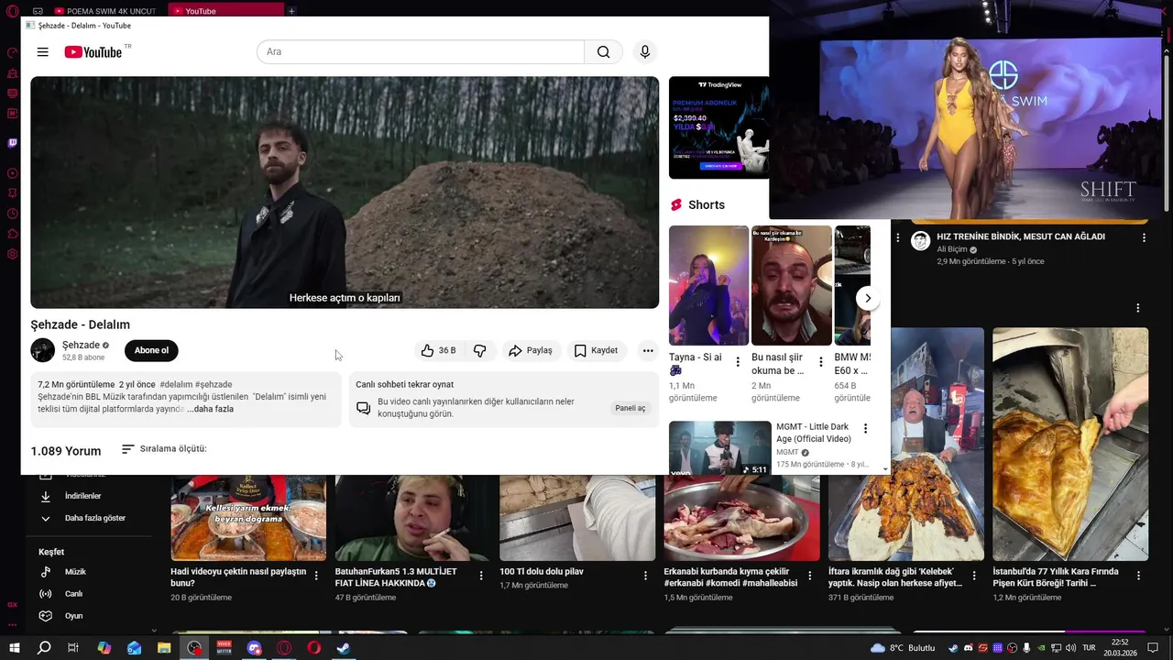Start voice search with microphone icon
1173x660 pixels.
[x=645, y=52]
